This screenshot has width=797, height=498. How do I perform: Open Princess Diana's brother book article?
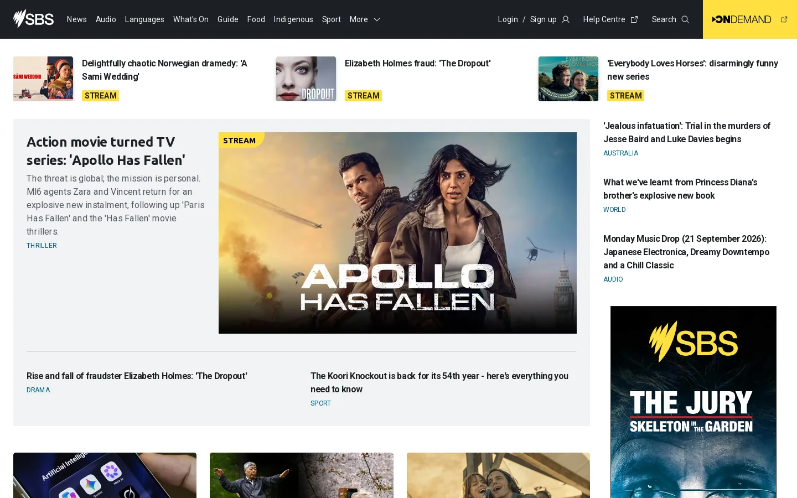click(680, 189)
